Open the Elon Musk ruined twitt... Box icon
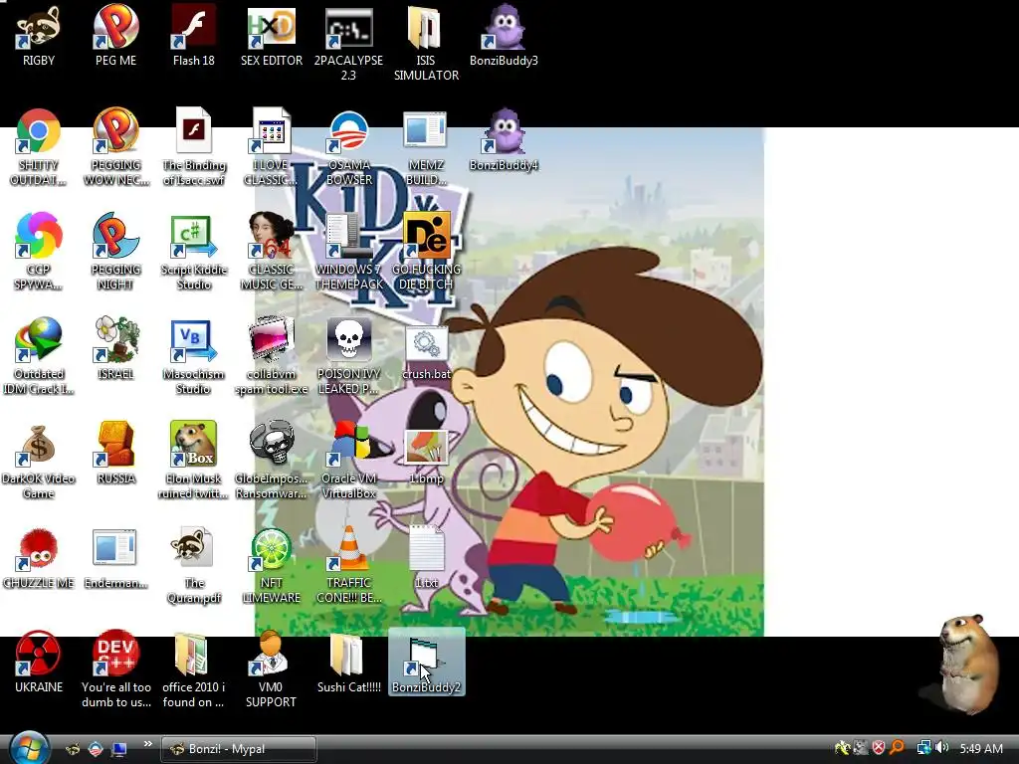1019x764 pixels. point(194,462)
